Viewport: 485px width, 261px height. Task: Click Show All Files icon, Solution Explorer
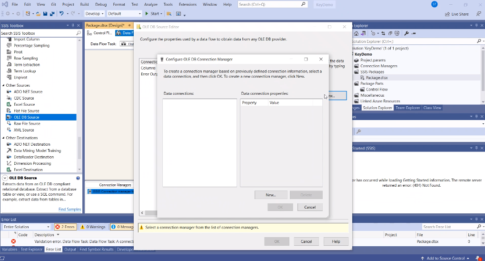click(397, 33)
